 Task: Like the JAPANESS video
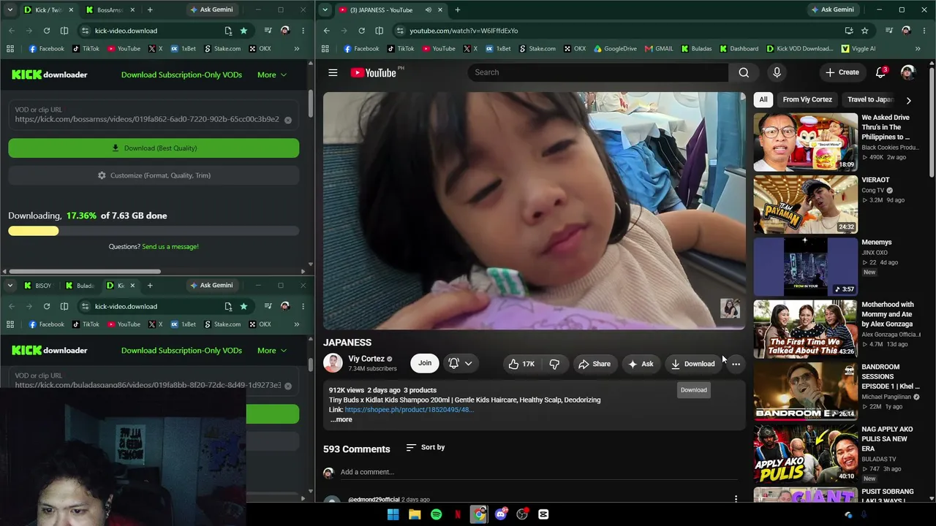pos(522,364)
